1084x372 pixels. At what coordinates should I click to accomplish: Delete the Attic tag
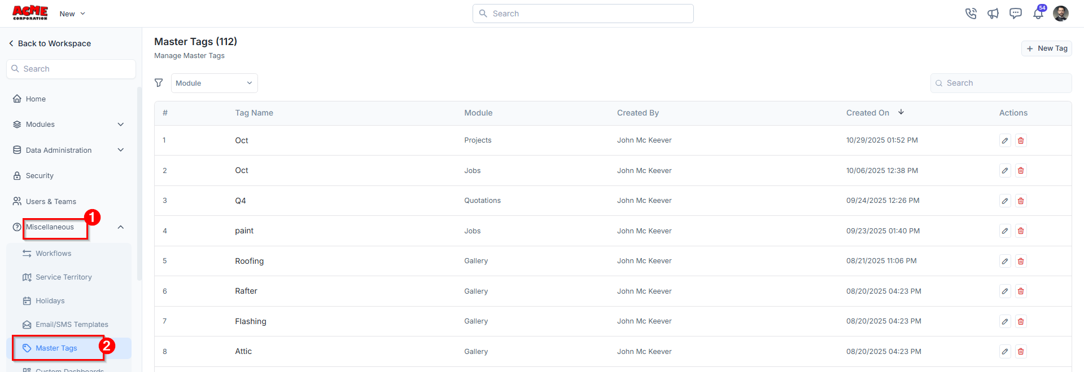coord(1021,351)
